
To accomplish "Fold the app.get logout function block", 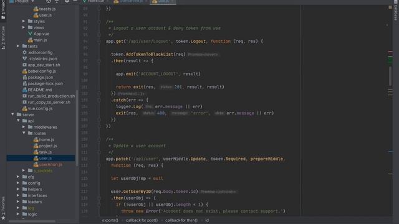I will click(x=99, y=41).
